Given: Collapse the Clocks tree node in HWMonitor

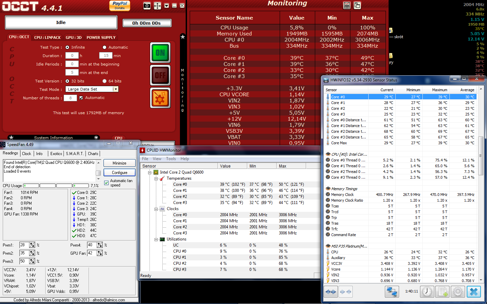Looking at the screenshot, I should coord(156,209).
